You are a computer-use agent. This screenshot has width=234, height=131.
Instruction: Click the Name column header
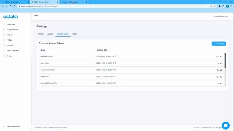[x=43, y=50]
